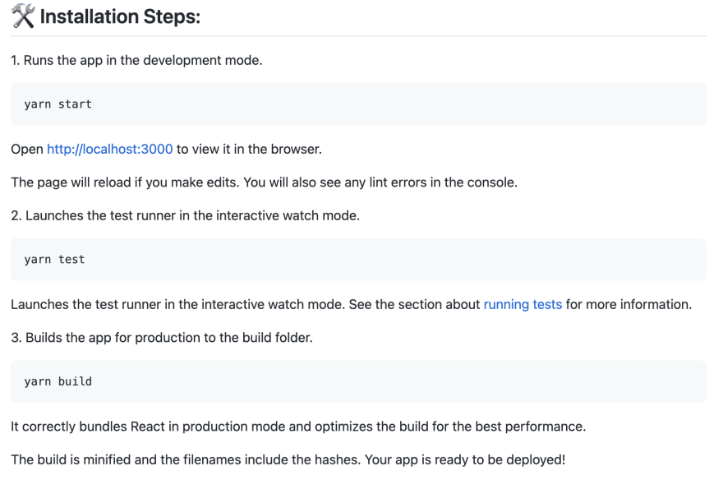Click the text 'Runs the app in the development mode'
This screenshot has width=723, height=480.
coord(142,60)
